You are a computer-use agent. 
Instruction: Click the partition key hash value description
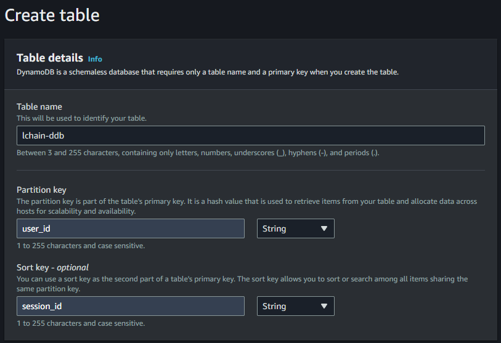[x=246, y=206]
